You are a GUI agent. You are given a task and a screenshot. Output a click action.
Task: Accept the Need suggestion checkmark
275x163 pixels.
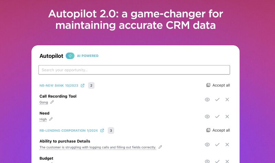[217, 116]
